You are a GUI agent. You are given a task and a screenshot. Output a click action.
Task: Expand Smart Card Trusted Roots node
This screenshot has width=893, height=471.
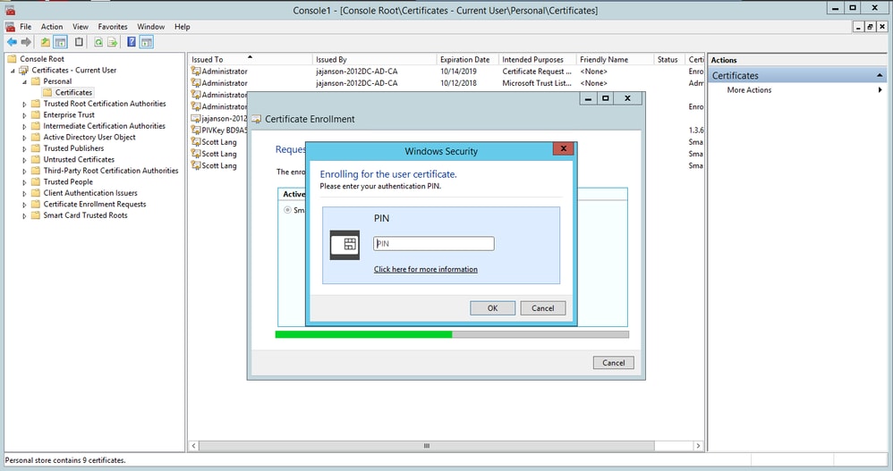[24, 216]
